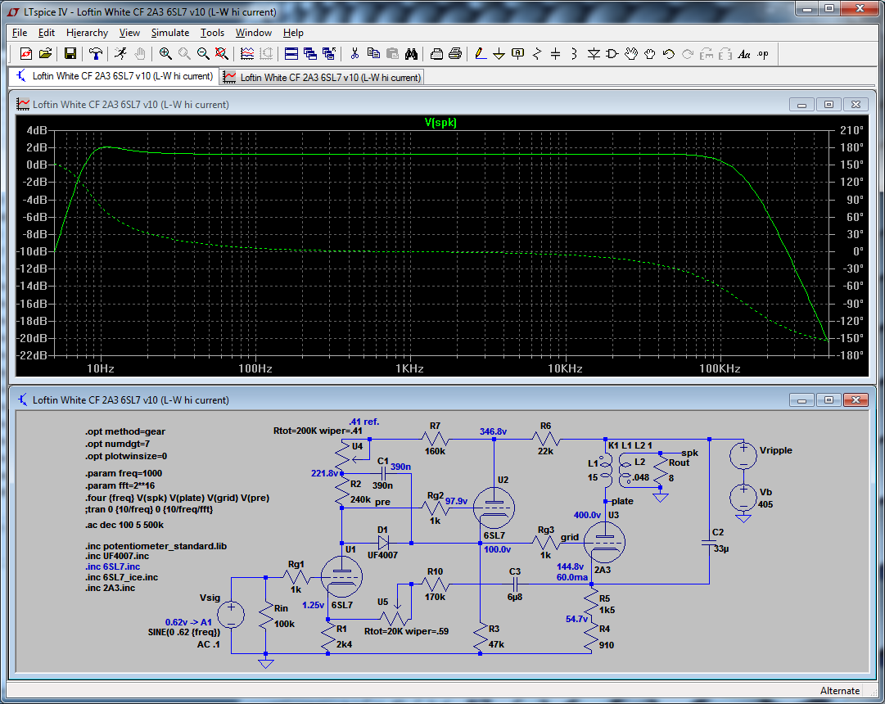Maximize the waveform plot sub-window

coord(829,105)
